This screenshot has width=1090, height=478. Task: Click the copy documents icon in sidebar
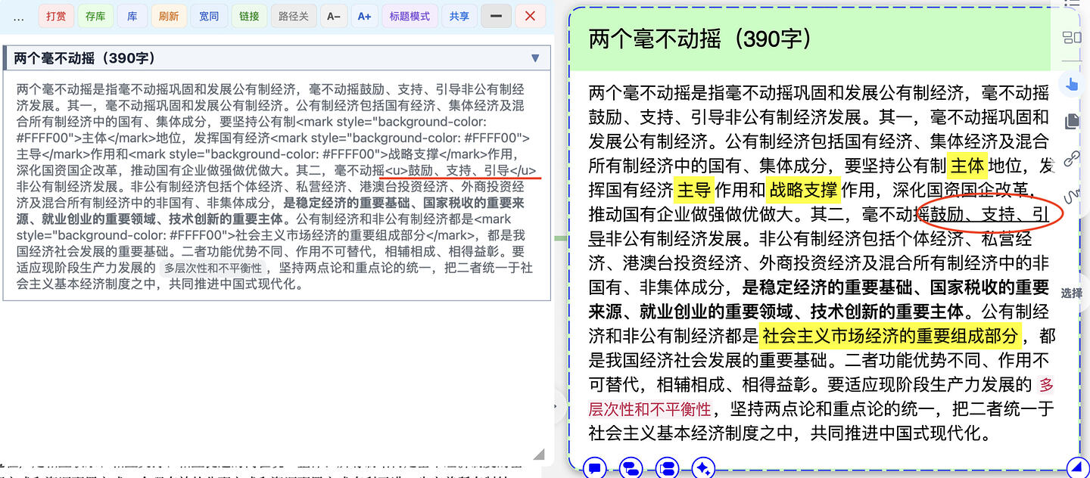[x=1072, y=121]
